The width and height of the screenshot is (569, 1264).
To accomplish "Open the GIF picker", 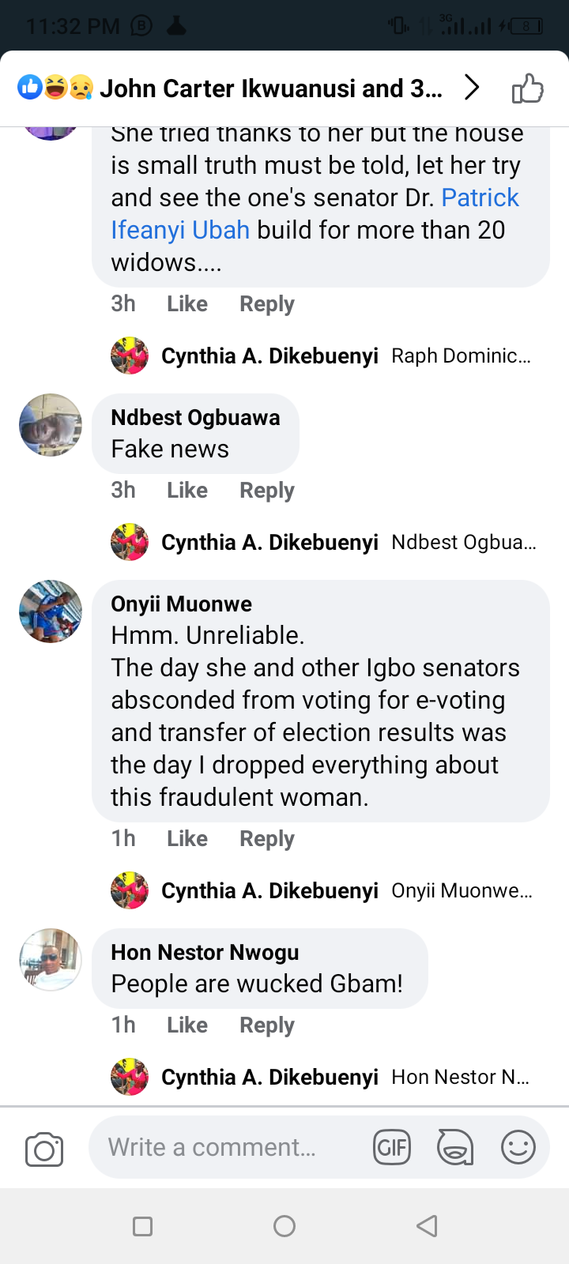I will [392, 1147].
